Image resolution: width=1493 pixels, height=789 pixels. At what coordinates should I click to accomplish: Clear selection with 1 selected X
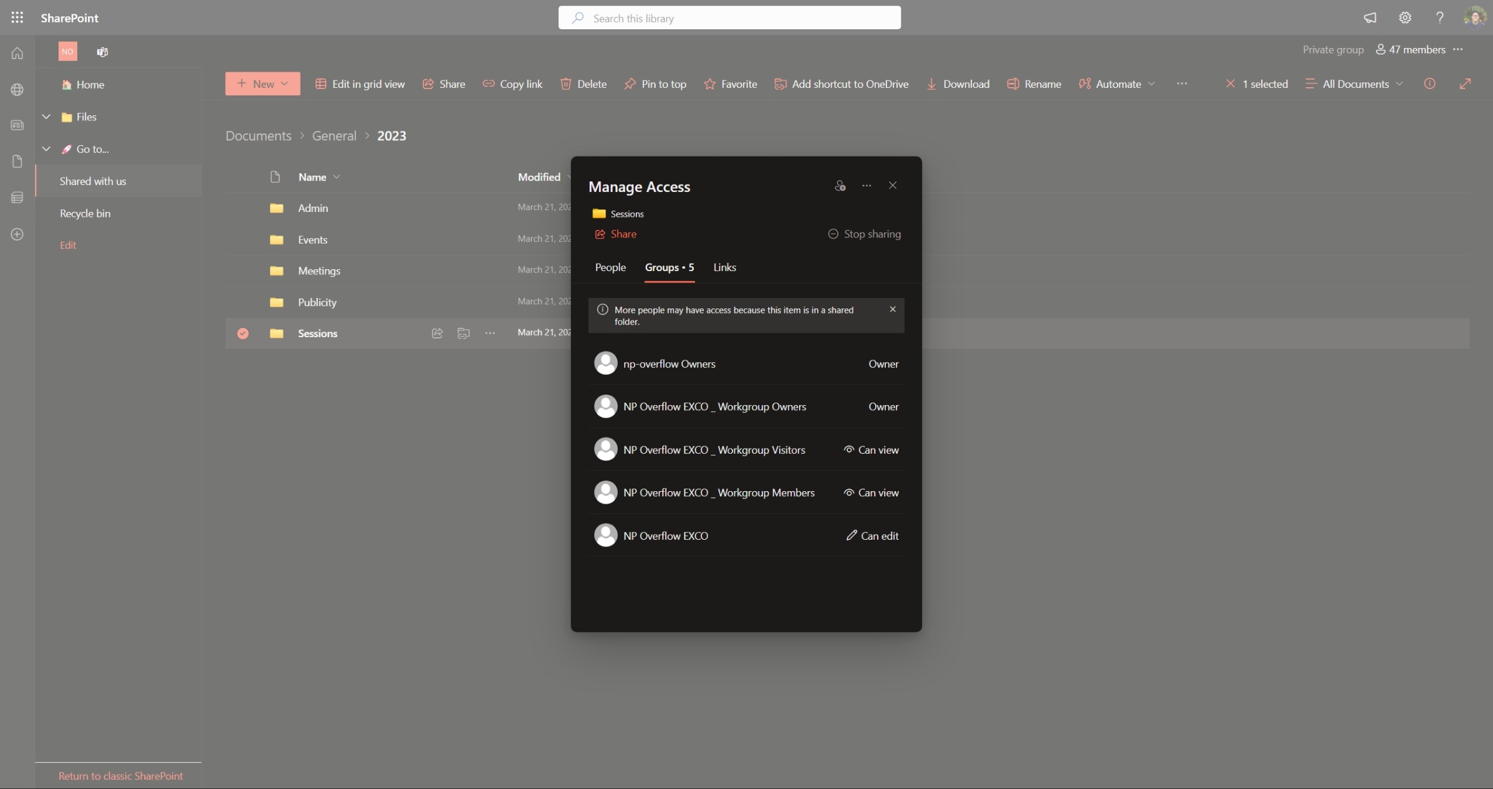coord(1230,84)
